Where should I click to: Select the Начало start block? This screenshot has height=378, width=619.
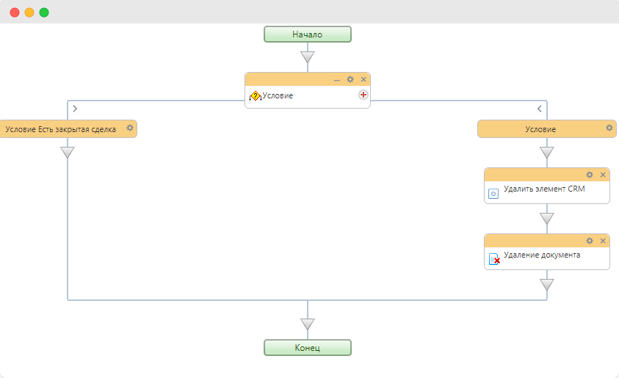(308, 34)
